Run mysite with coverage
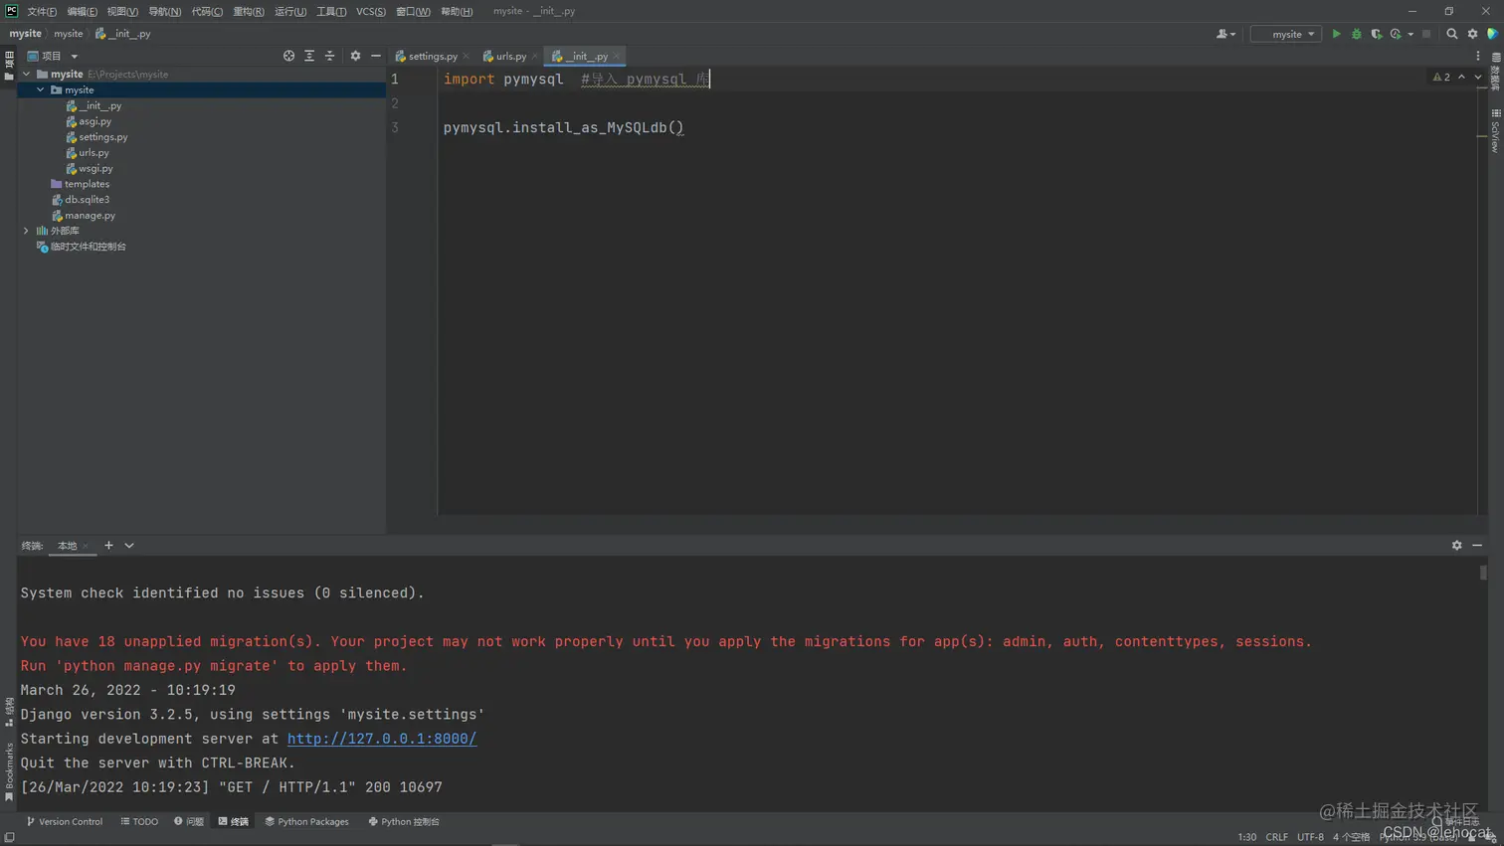The height and width of the screenshot is (846, 1504). [1376, 34]
